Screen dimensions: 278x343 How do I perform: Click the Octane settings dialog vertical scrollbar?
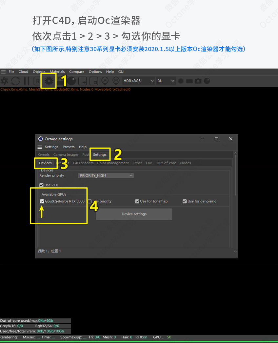[235, 174]
